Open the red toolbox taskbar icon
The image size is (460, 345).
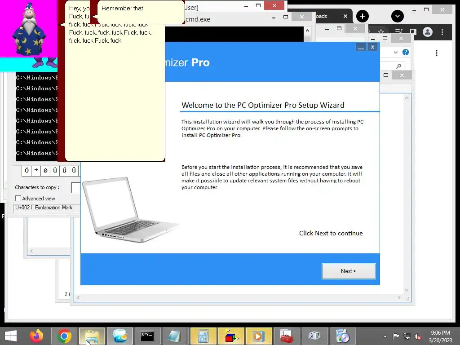click(x=287, y=336)
